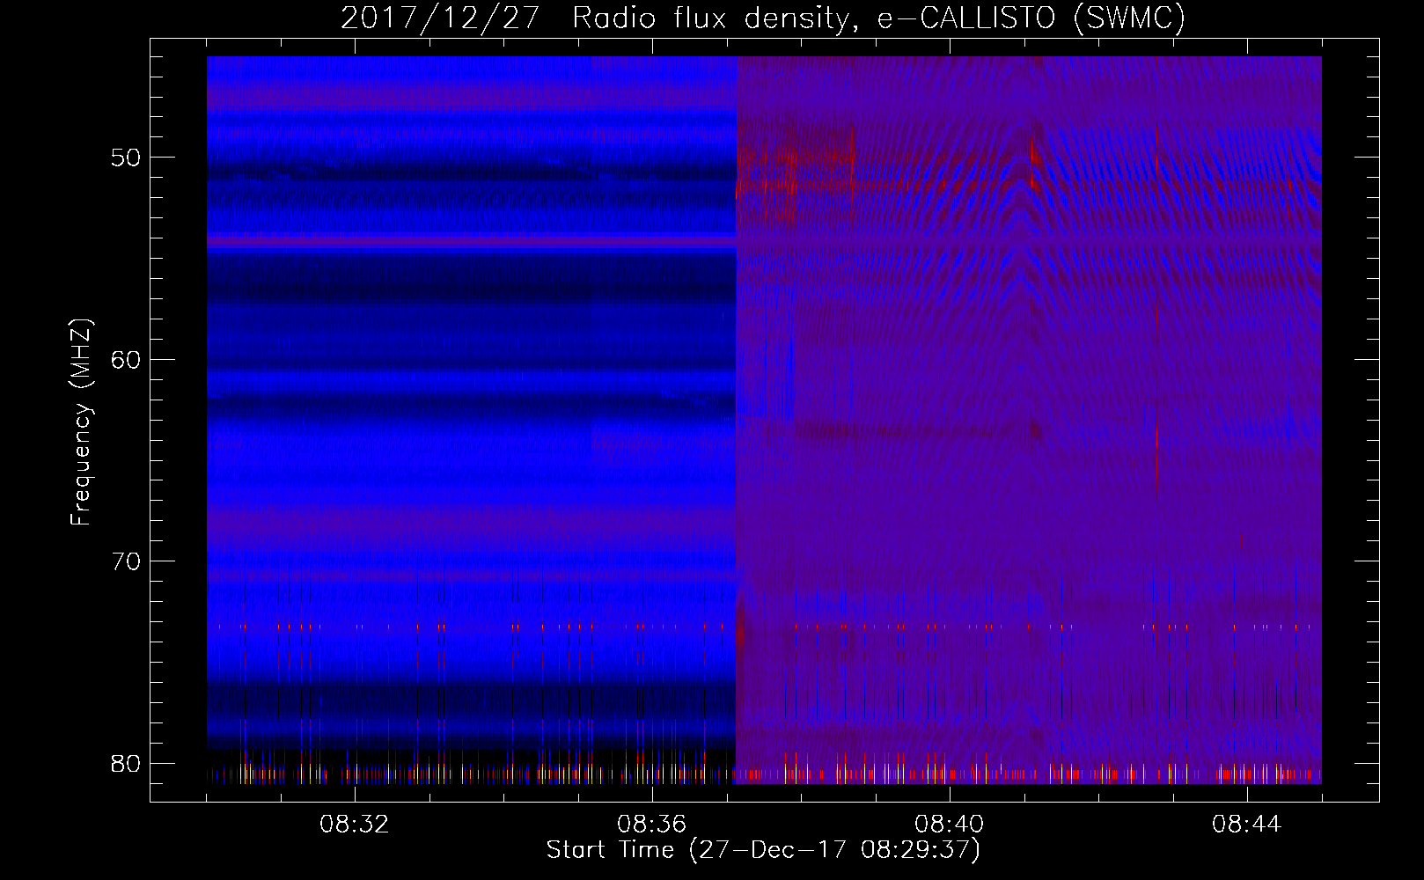This screenshot has height=880, width=1424.
Task: Select the 08:44 time tick label
Action: tap(1247, 825)
